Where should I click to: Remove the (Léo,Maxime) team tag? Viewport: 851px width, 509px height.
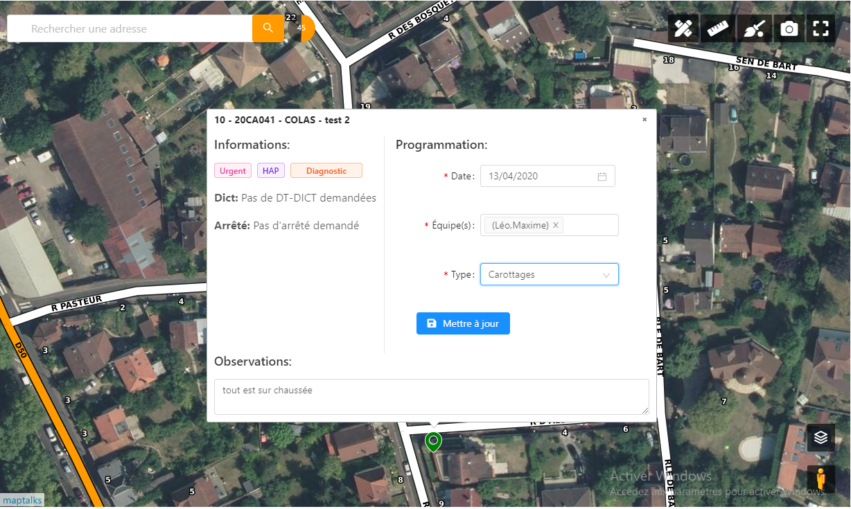click(556, 225)
